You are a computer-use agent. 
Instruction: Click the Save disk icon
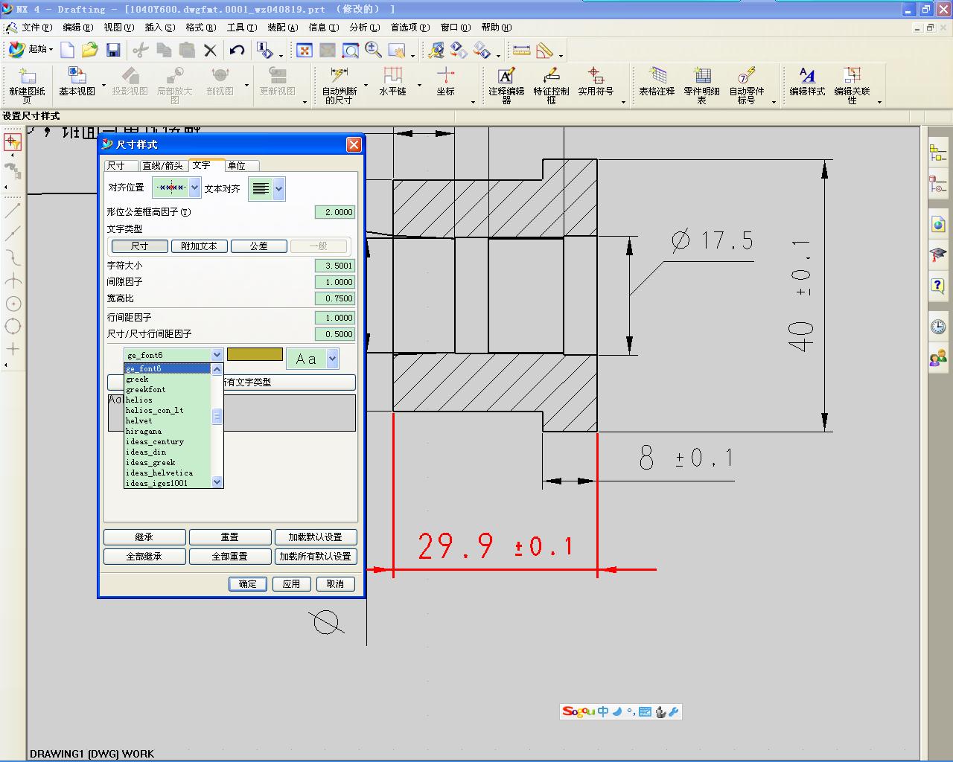113,50
